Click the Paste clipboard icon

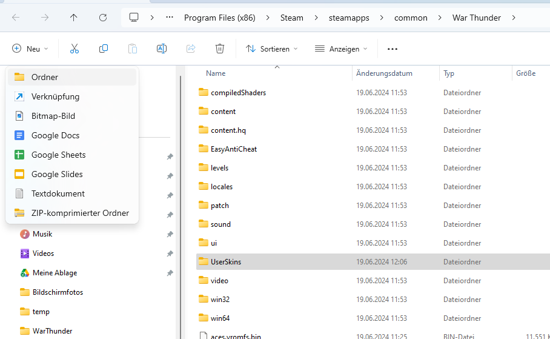(x=133, y=49)
